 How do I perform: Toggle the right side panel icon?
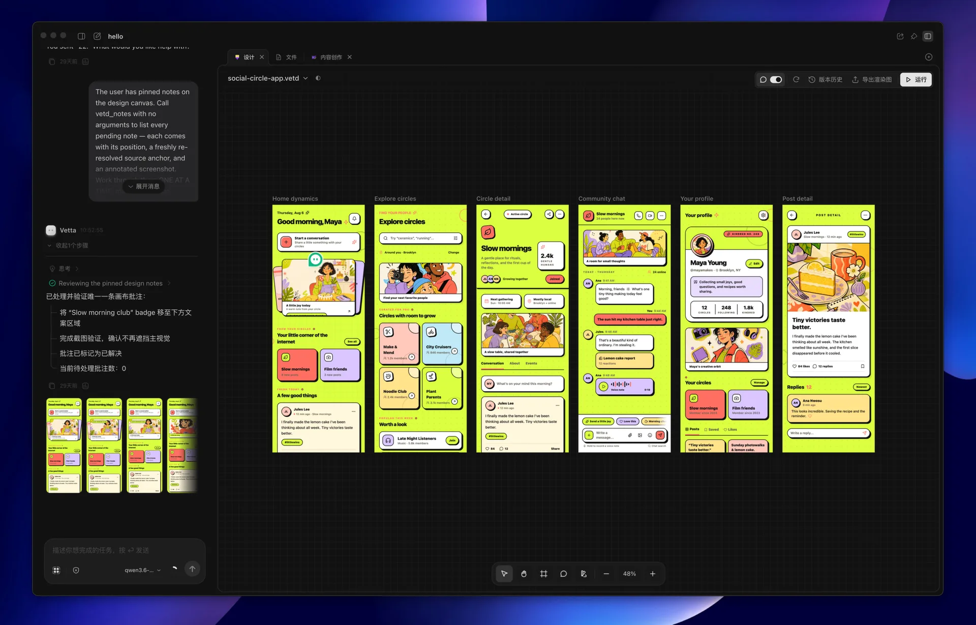coord(928,36)
